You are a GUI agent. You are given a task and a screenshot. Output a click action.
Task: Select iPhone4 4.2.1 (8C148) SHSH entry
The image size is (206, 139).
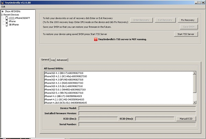pos(65,99)
